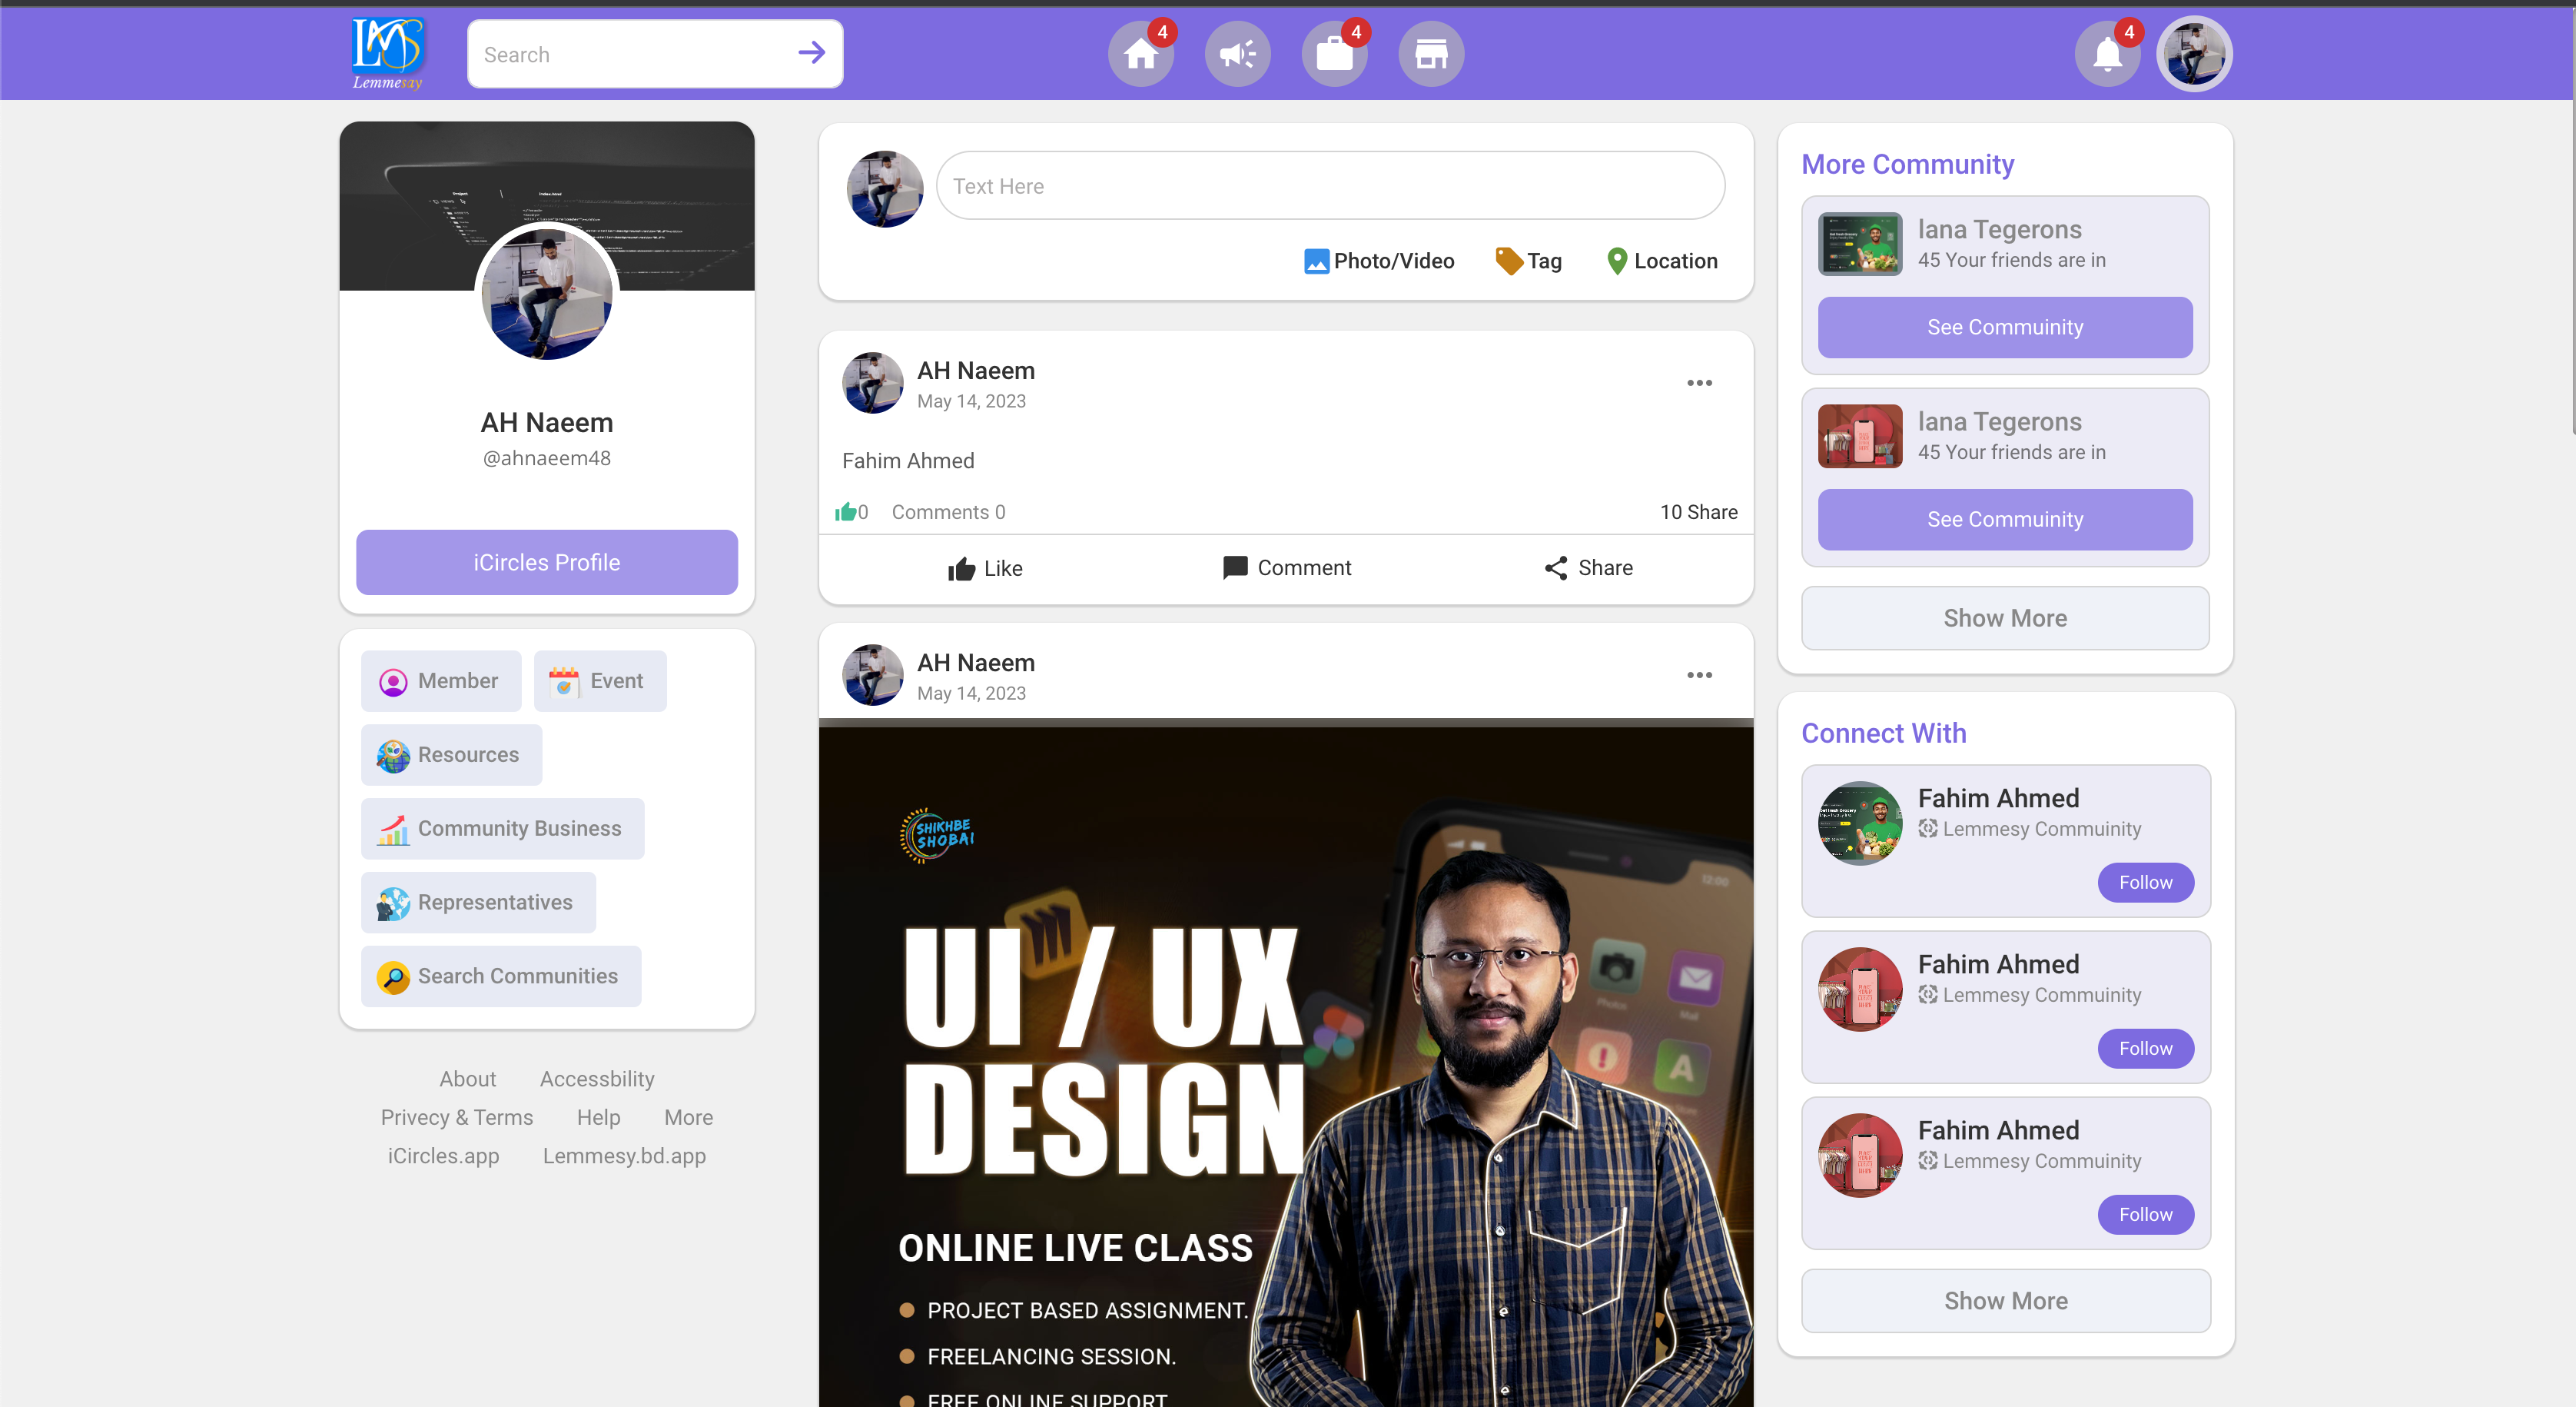
Task: Comment on the Fahim Ahmed post
Action: [x=1286, y=568]
